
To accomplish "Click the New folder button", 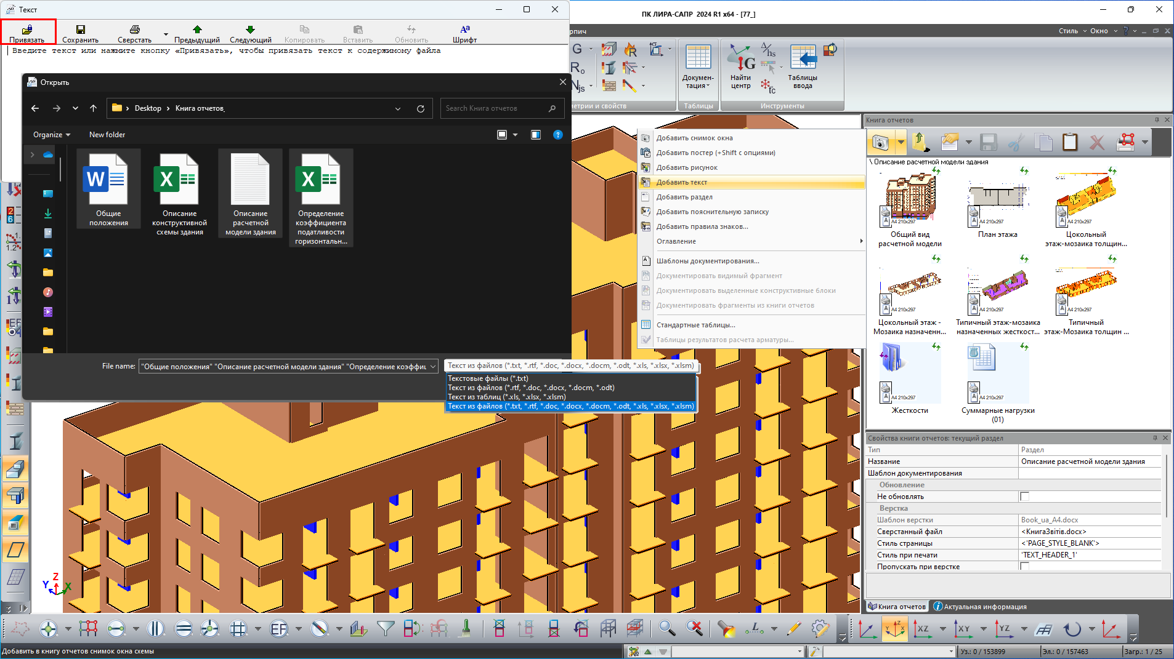I will 107,135.
